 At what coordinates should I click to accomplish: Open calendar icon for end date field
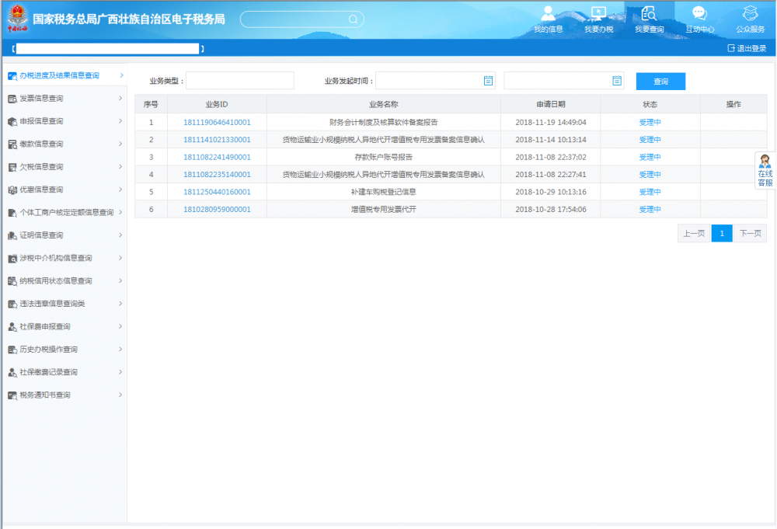[617, 81]
